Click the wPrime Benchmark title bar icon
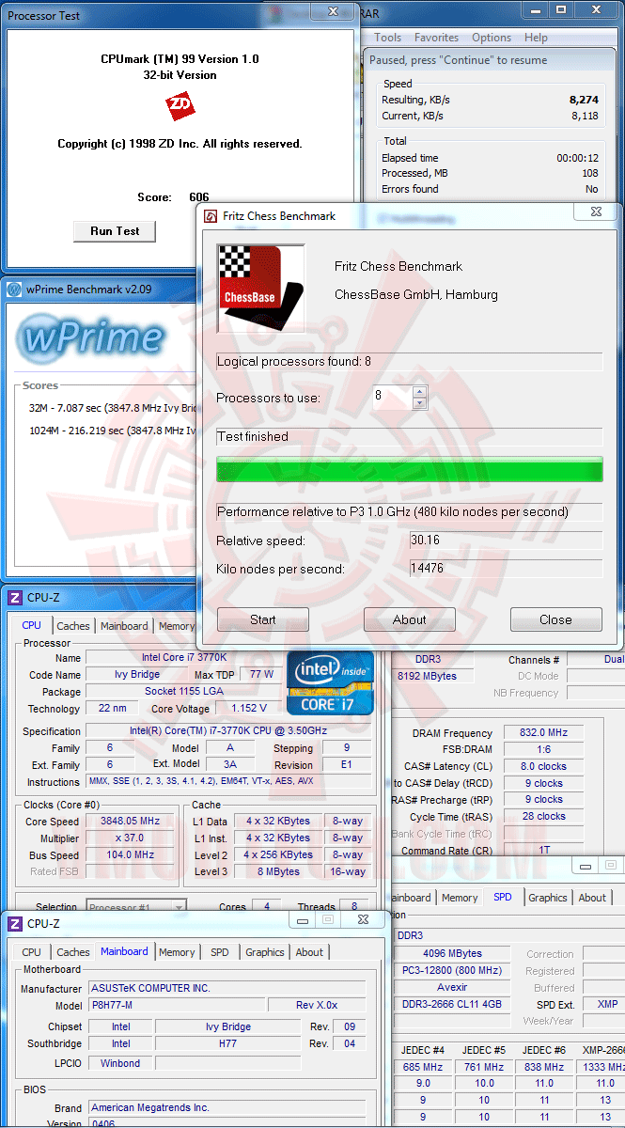Viewport: 625px width, 1128px height. click(x=14, y=290)
